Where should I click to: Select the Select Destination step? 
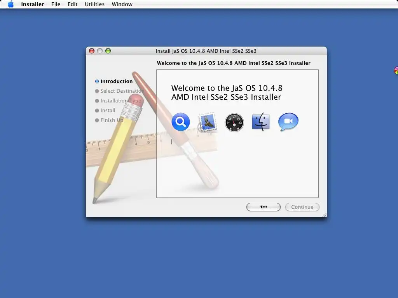120,91
